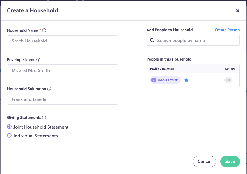Open the three-dot actions menu for John AAmtrak
The width and height of the screenshot is (247, 174).
(x=228, y=80)
